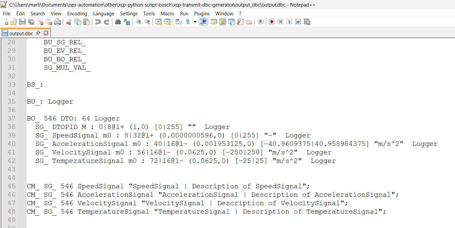This screenshot has width=455, height=228.
Task: Open the Macro menu
Action: click(167, 13)
